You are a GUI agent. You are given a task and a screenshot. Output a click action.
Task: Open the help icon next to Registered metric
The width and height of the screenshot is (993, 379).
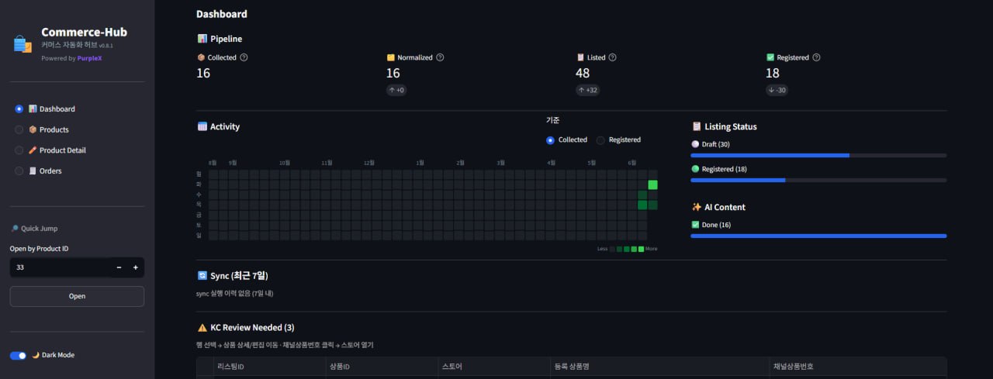tap(816, 57)
